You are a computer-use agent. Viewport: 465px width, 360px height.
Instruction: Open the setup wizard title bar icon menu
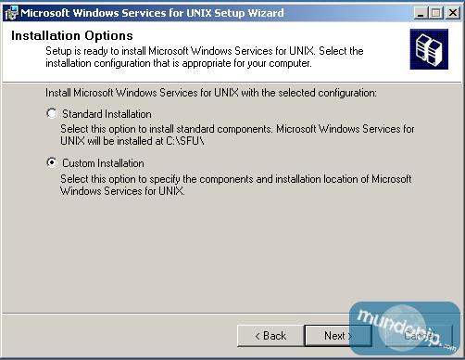11,13
